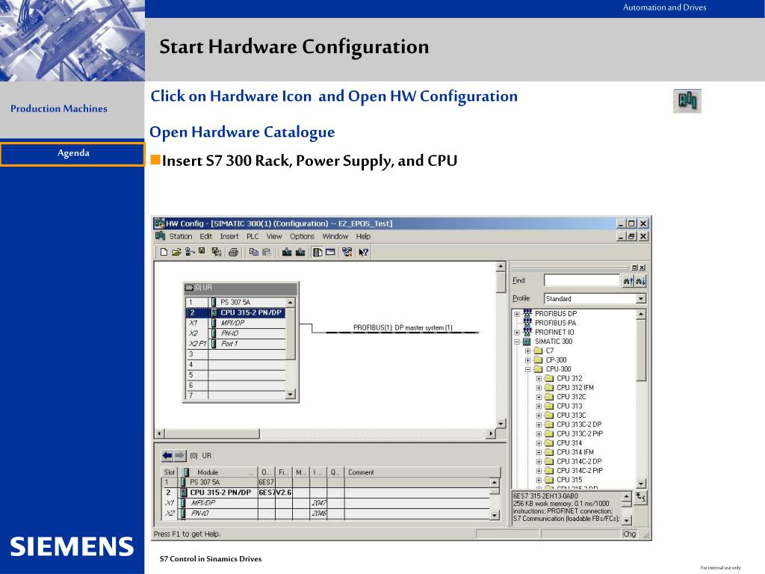Toggle the hardware Catalog toolbar icon
Image resolution: width=765 pixels, height=574 pixels.
[x=317, y=252]
